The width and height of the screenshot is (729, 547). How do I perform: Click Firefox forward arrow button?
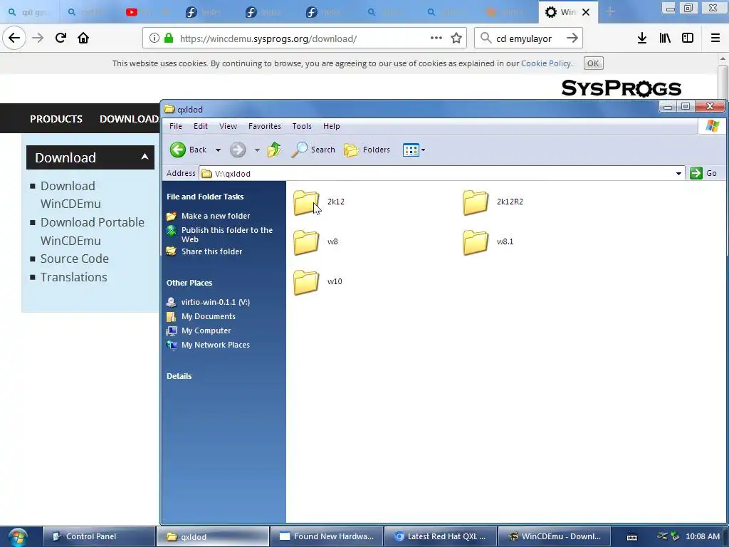38,38
